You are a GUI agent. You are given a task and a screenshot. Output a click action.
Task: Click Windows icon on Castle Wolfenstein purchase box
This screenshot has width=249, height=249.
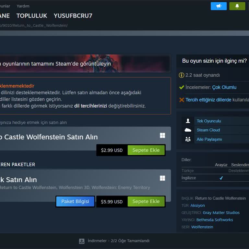point(162,136)
